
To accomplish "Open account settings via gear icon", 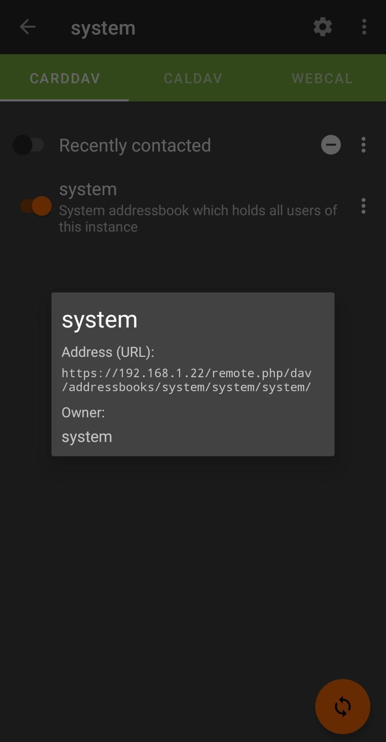I will 323,27.
